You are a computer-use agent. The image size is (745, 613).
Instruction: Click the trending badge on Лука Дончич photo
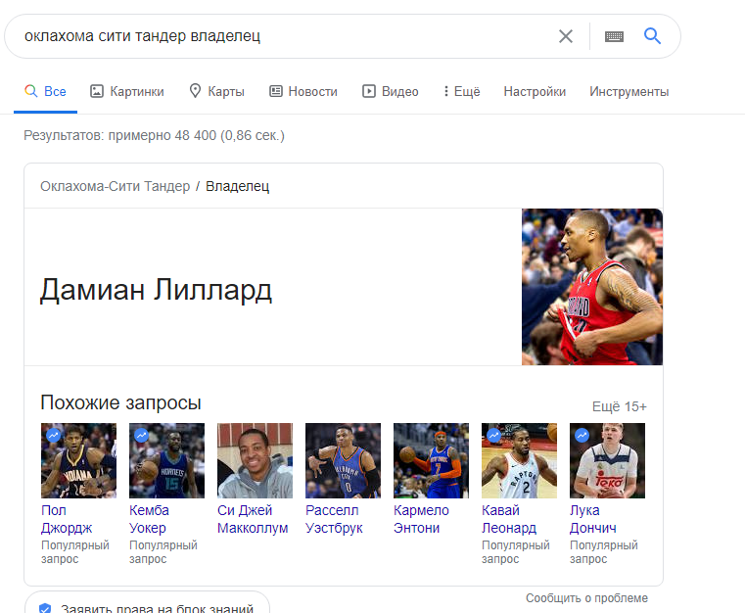coord(582,435)
